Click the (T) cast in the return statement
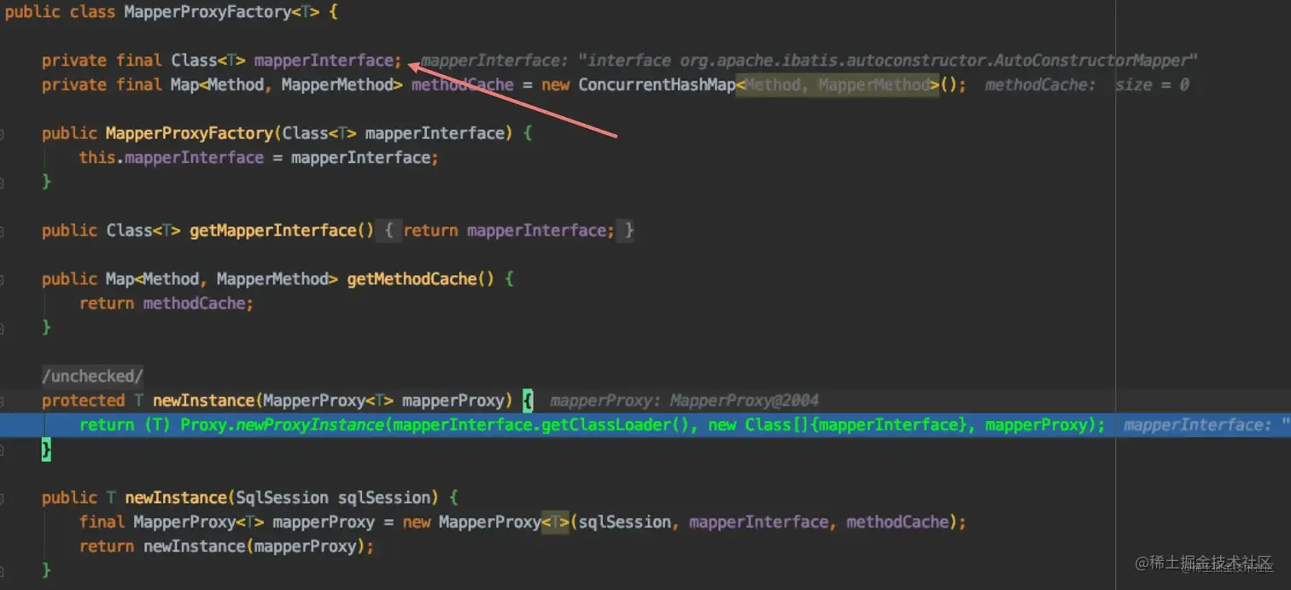 pos(157,425)
